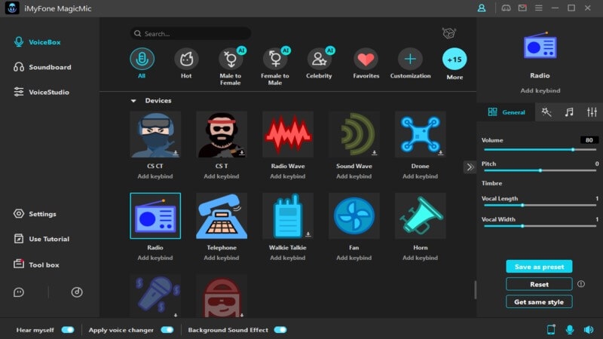
Task: Toggle Hear myself
Action: point(68,330)
